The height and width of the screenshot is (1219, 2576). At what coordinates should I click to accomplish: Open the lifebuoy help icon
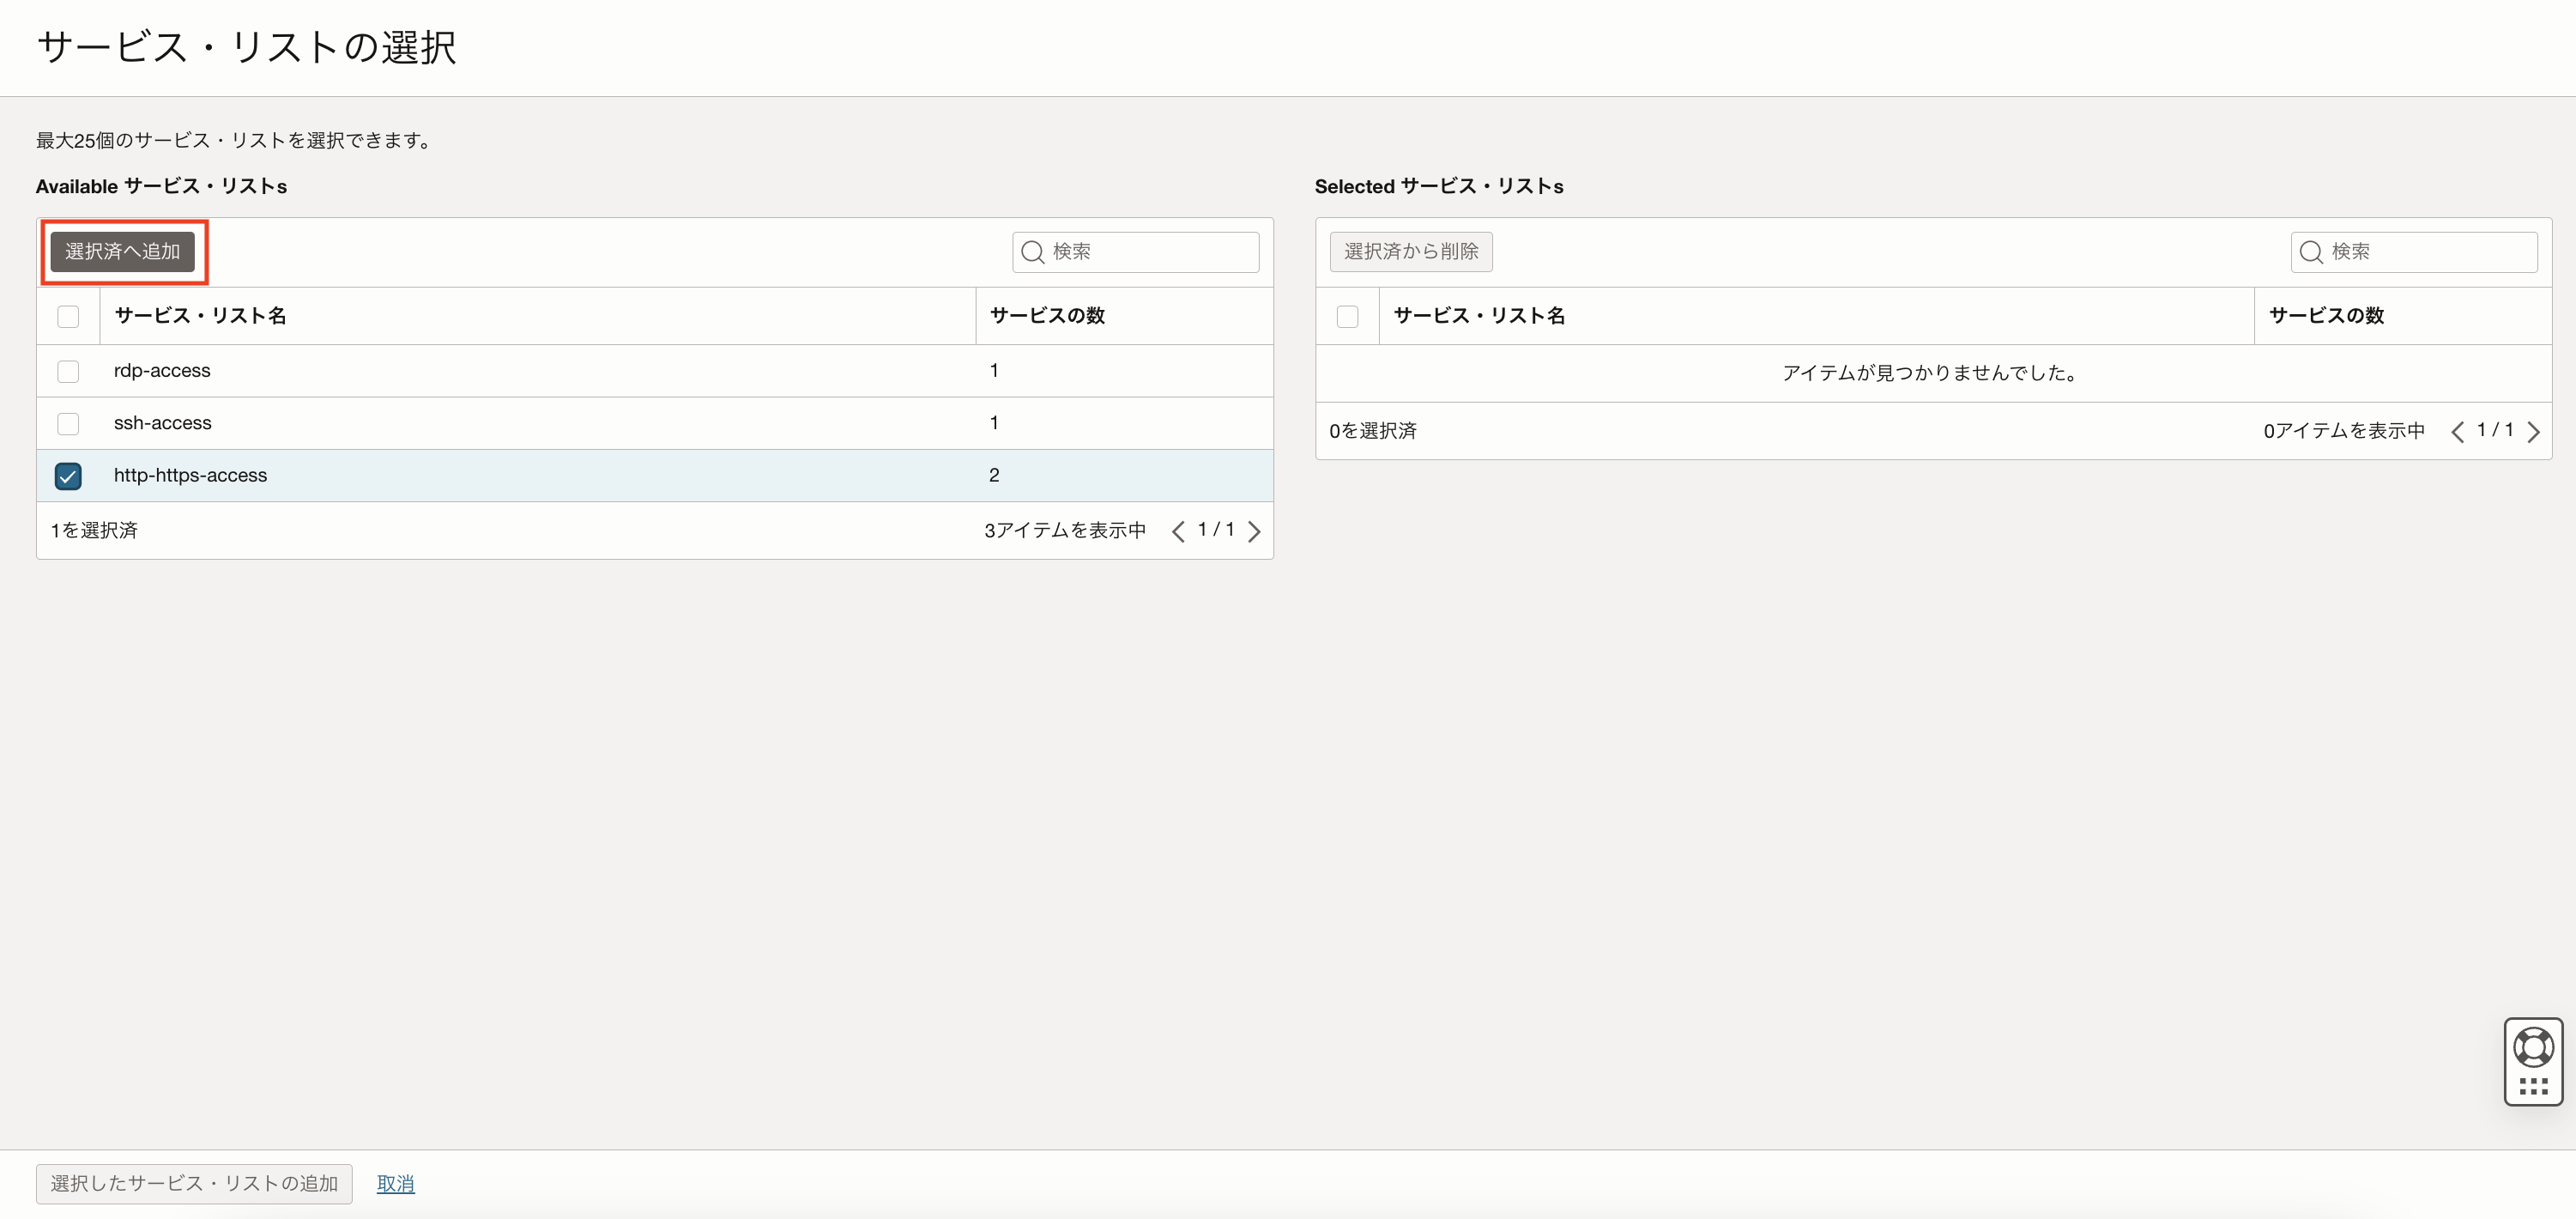(2533, 1048)
